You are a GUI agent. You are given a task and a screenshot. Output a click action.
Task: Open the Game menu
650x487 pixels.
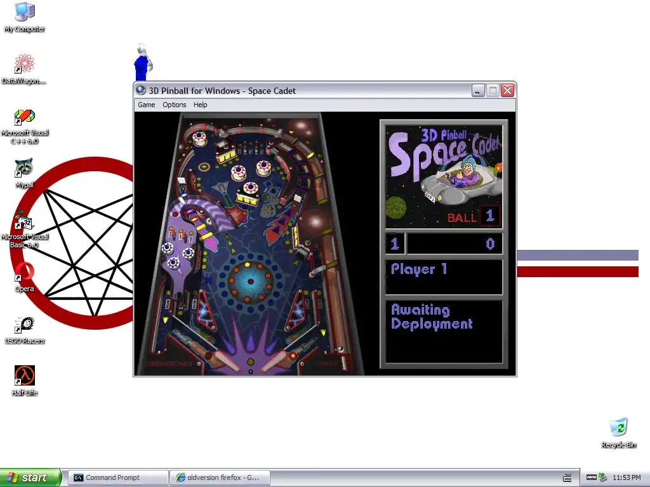(x=147, y=105)
